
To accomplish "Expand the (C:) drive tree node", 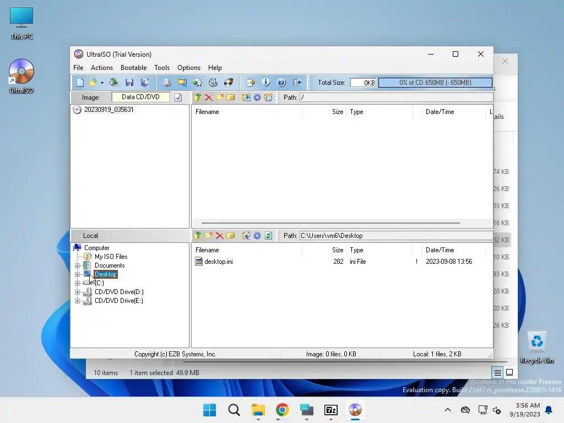I will [77, 284].
